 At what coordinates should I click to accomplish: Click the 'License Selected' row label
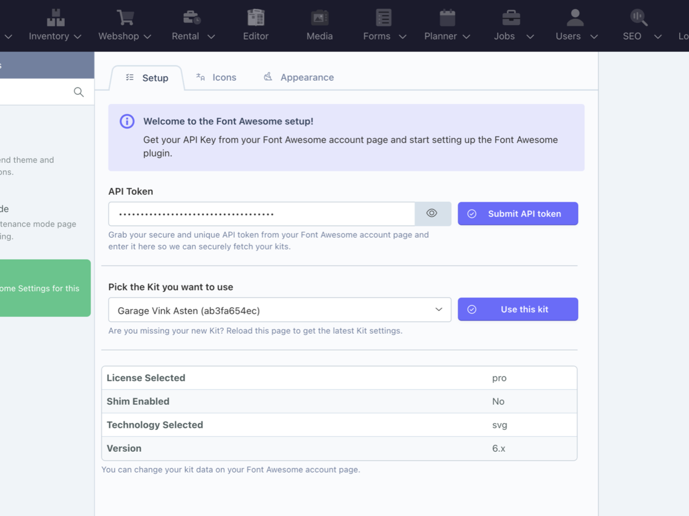click(x=146, y=378)
